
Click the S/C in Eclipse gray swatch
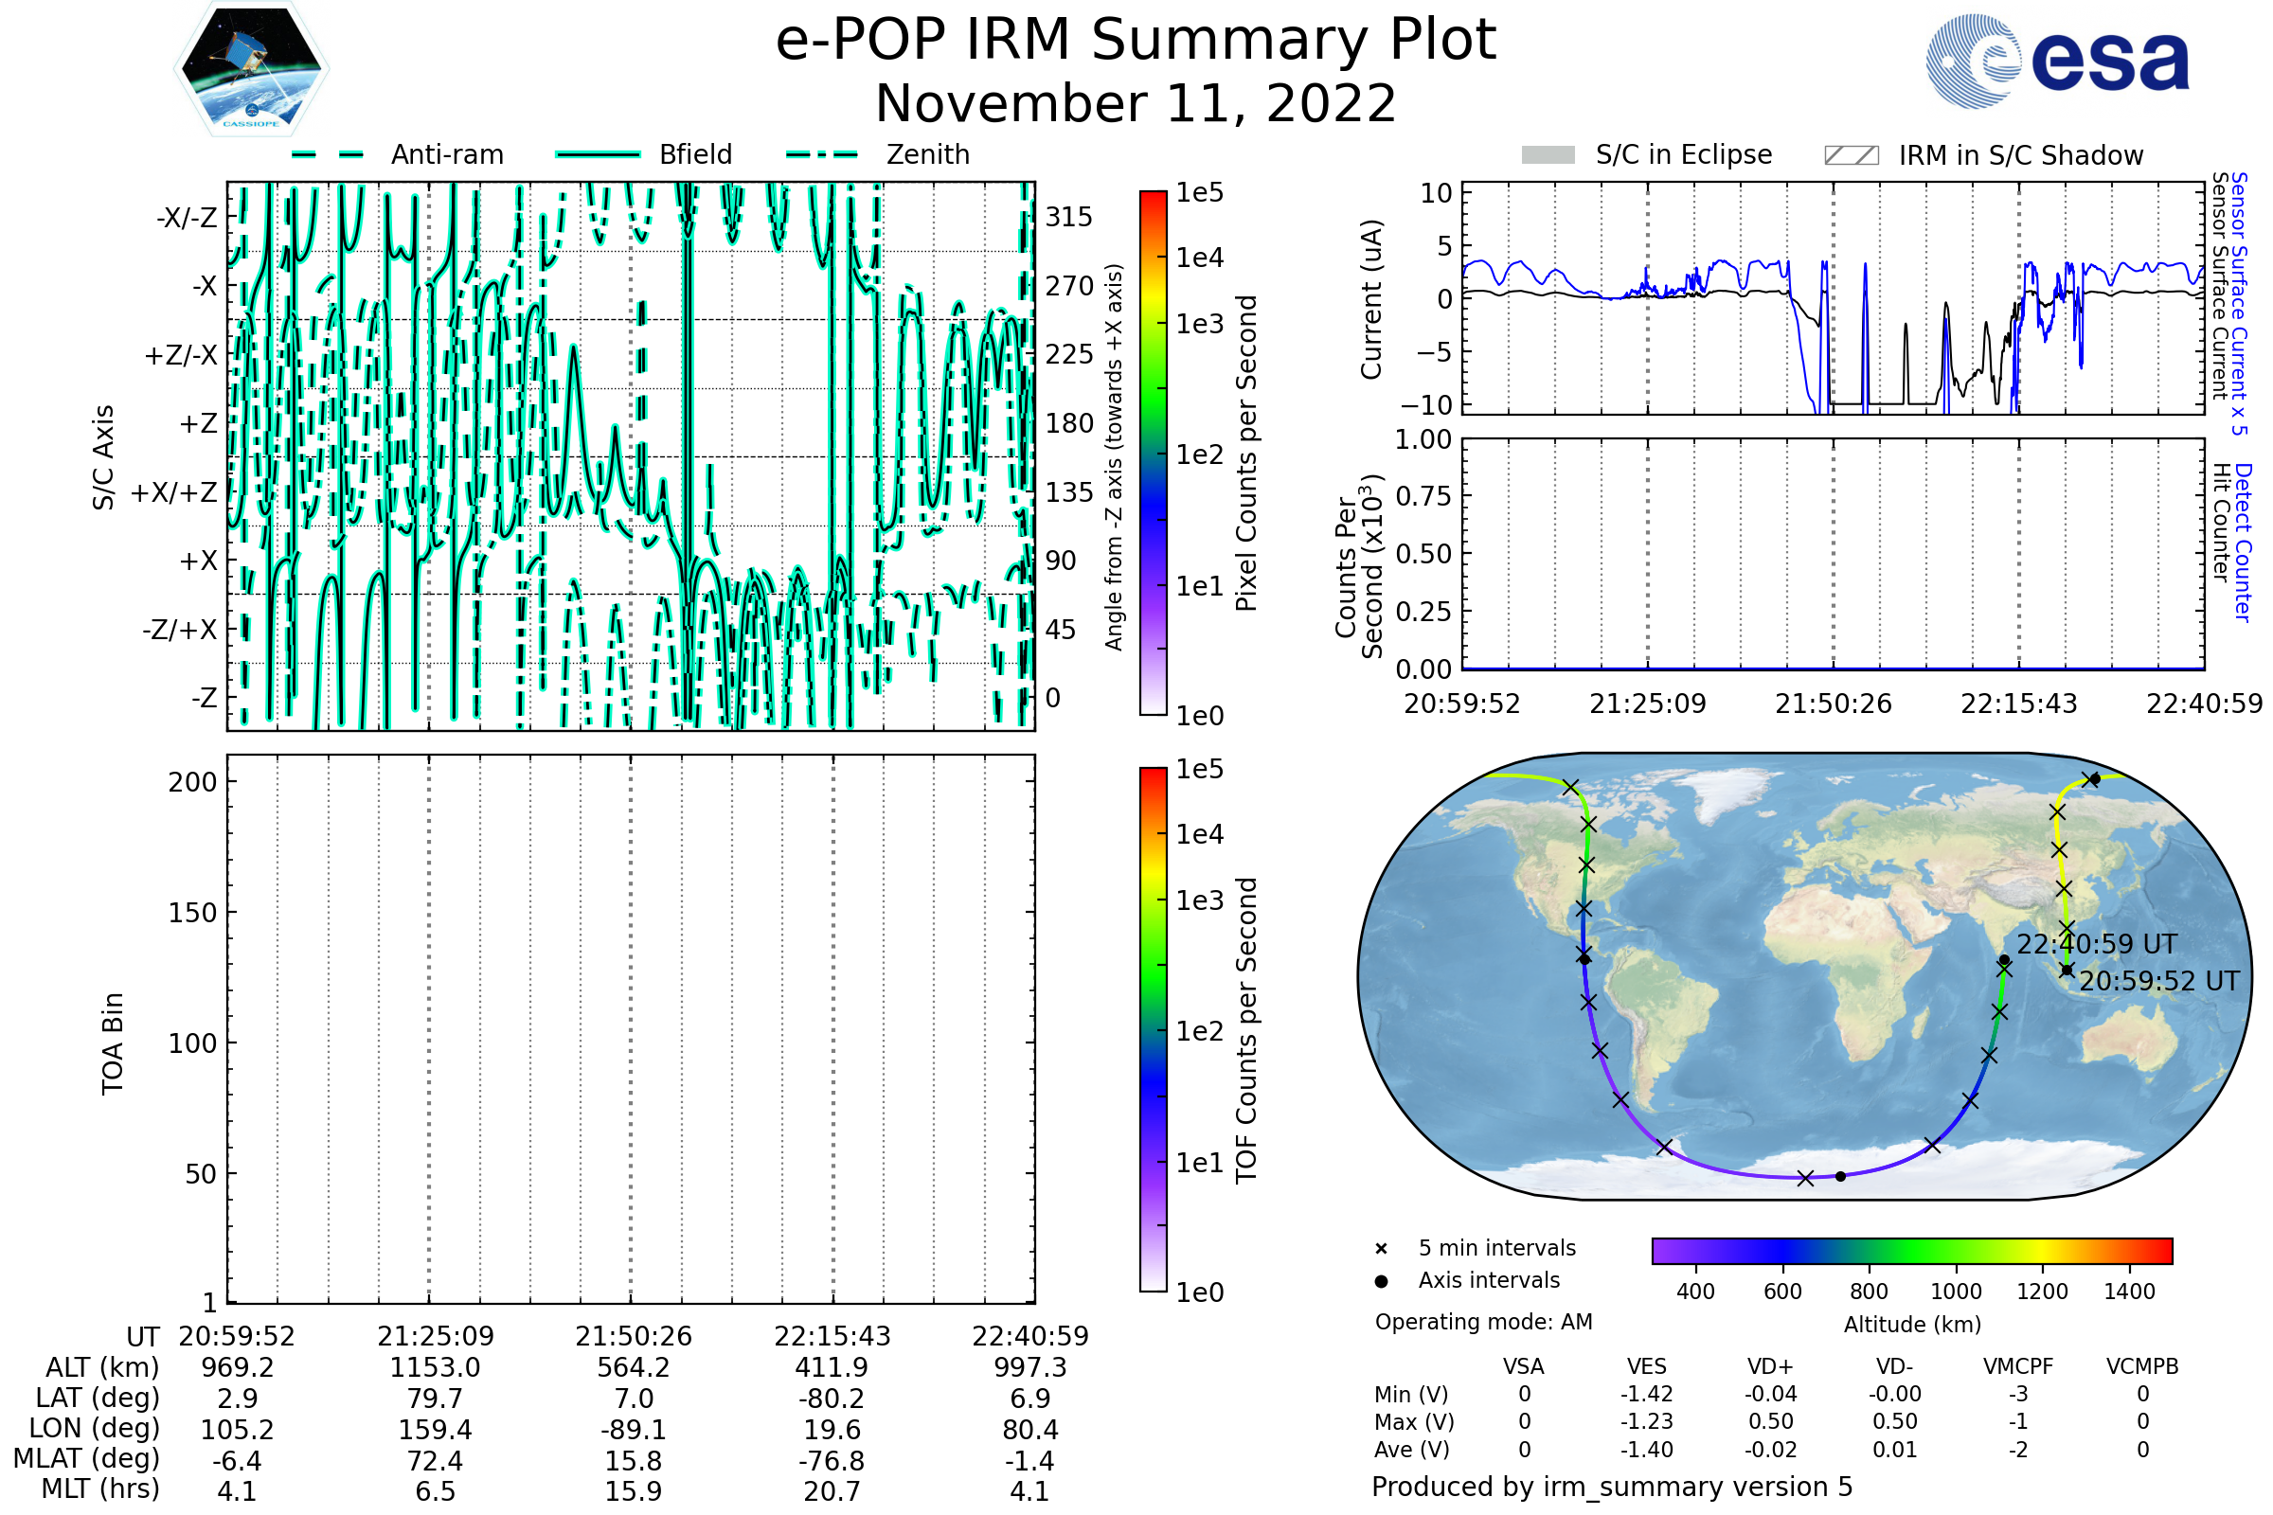(1548, 155)
